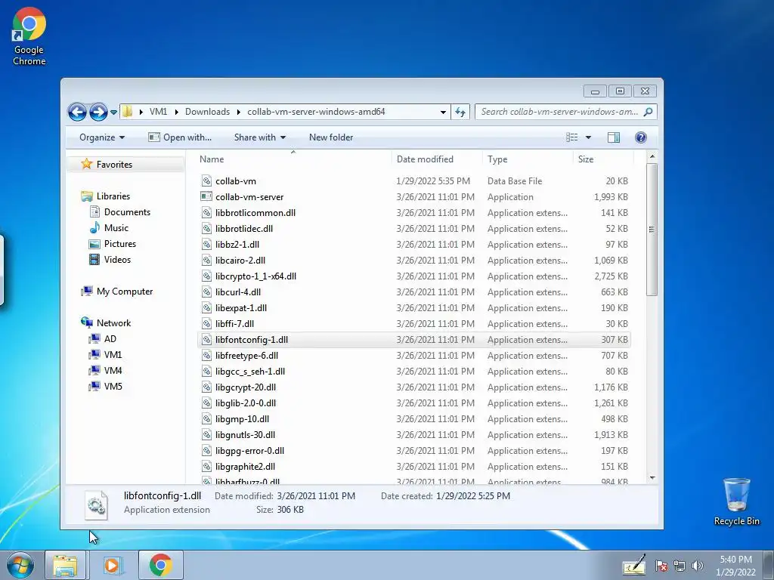Sort by the Size column header
This screenshot has height=580, width=774.
[x=603, y=159]
